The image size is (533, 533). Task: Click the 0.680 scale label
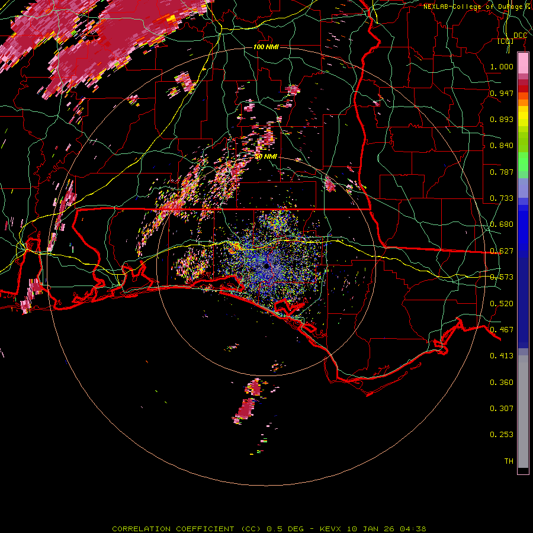click(x=502, y=224)
